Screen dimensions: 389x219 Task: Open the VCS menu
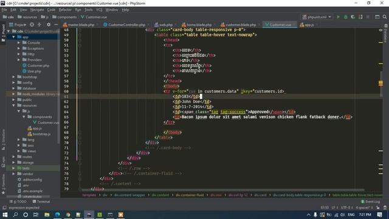pyautogui.click(x=99, y=10)
